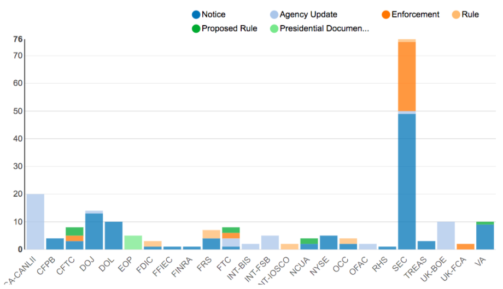This screenshot has height=289, width=503.
Task: Select the CA-CANLII Agency Update bar
Action: 36,222
